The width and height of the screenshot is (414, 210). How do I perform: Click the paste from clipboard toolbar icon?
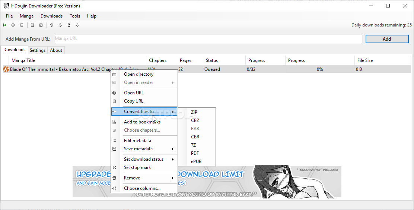tap(32, 25)
